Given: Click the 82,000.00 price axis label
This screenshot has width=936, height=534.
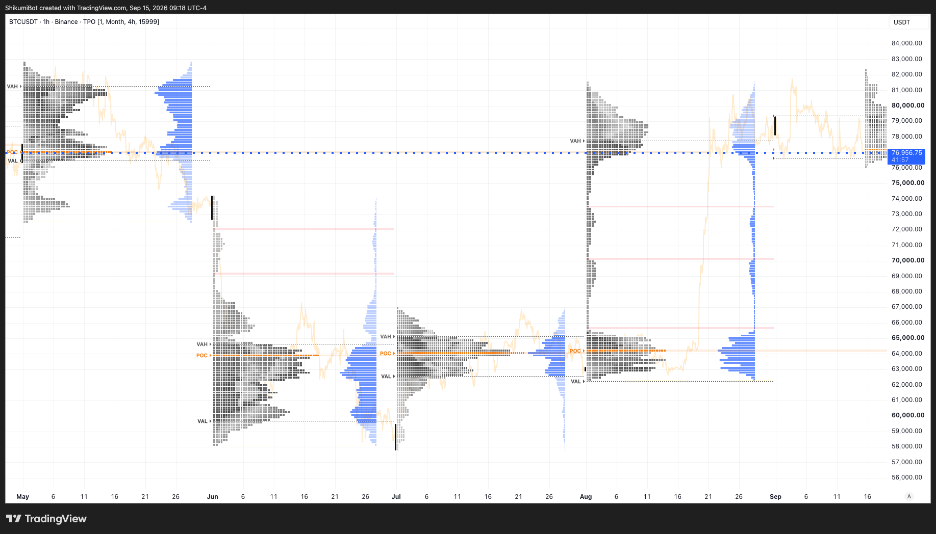Looking at the screenshot, I should pos(907,74).
